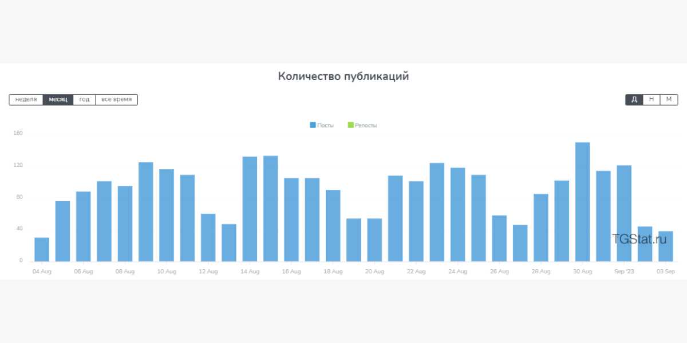Image resolution: width=687 pixels, height=343 pixels.
Task: Toggle the Посты series legend label
Action: pos(325,125)
